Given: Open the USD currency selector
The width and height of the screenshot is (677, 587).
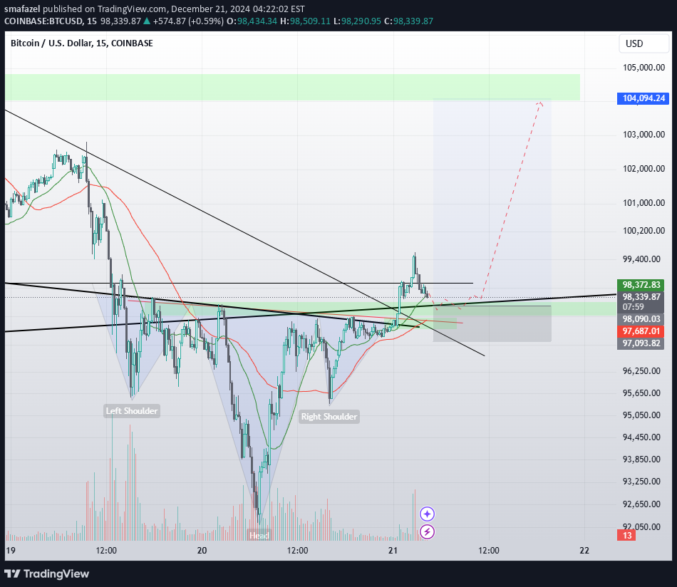Looking at the screenshot, I should pyautogui.click(x=644, y=43).
